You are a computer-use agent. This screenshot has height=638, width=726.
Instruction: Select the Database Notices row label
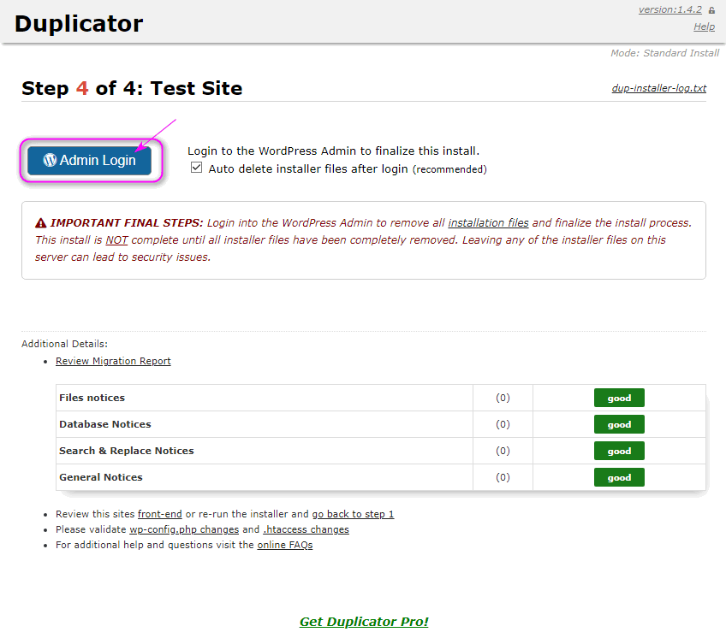[105, 424]
